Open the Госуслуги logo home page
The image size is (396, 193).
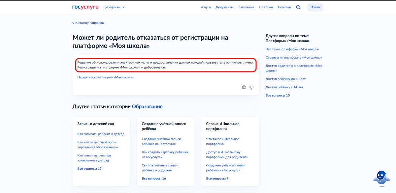click(85, 7)
